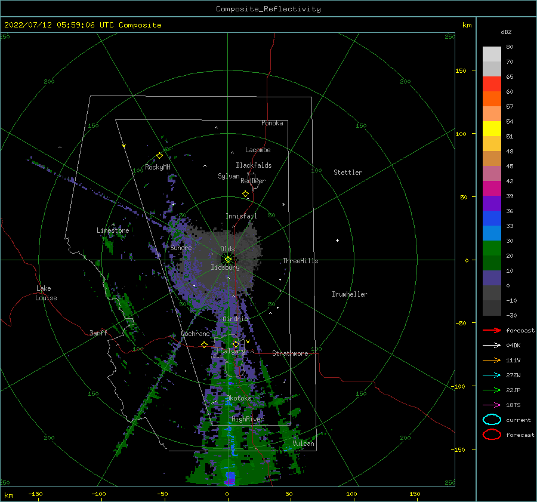Image resolution: width=537 pixels, height=502 pixels.
Task: Click the RockyMH label
Action: [158, 167]
